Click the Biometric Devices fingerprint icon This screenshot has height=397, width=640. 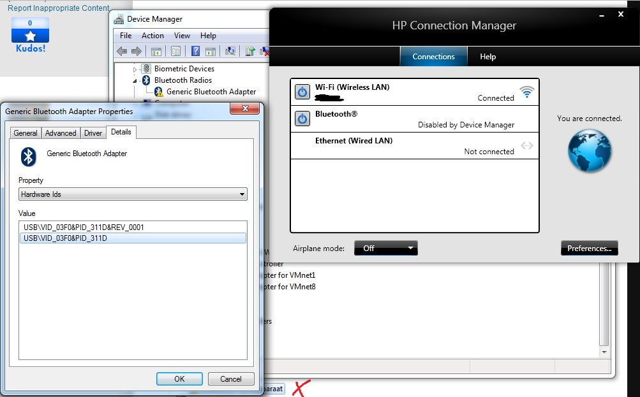point(146,68)
